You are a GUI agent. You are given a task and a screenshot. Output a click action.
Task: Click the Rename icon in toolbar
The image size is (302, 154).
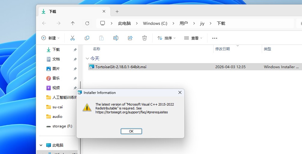pyautogui.click(x=116, y=38)
